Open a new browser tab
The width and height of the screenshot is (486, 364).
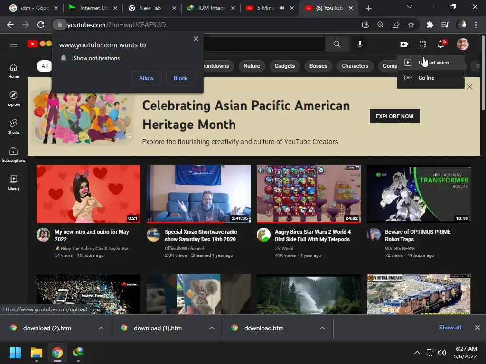(x=368, y=8)
